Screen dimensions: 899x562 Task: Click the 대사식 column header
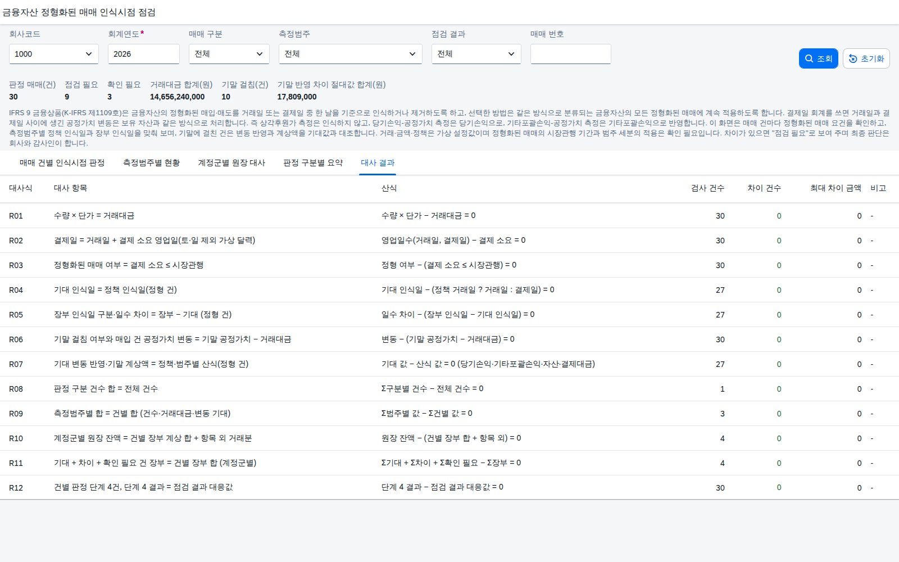point(21,188)
